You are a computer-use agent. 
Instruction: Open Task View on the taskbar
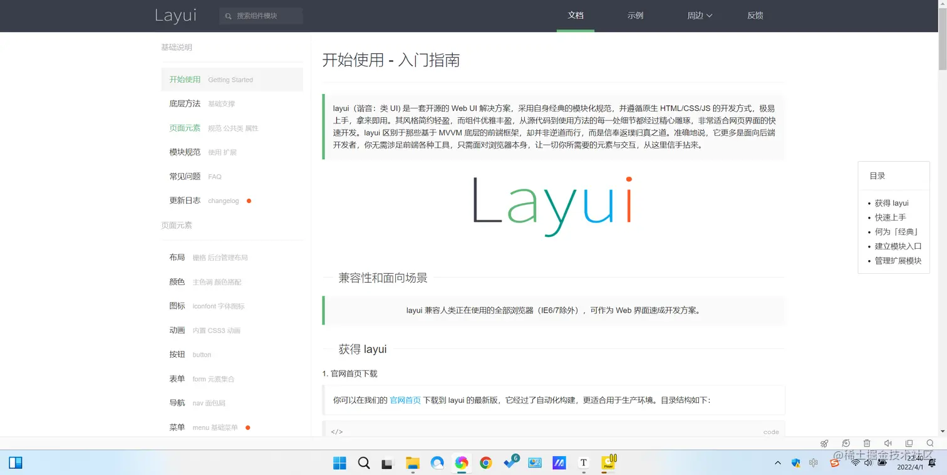[388, 463]
